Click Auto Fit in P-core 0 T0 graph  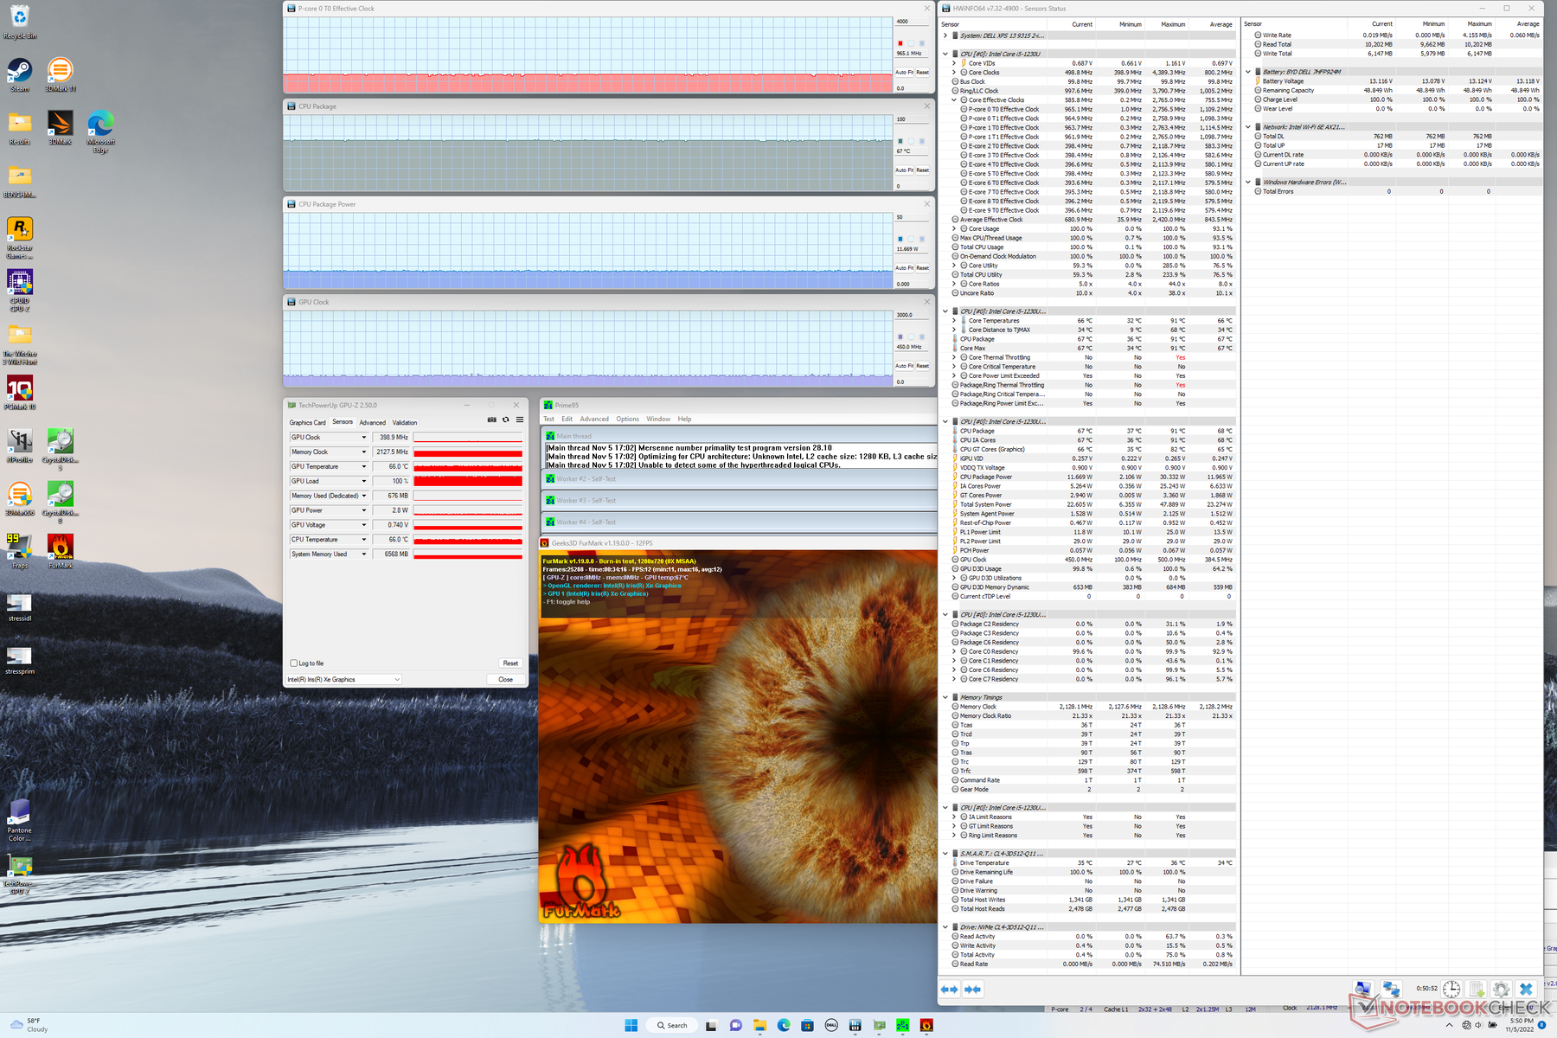[x=904, y=73]
